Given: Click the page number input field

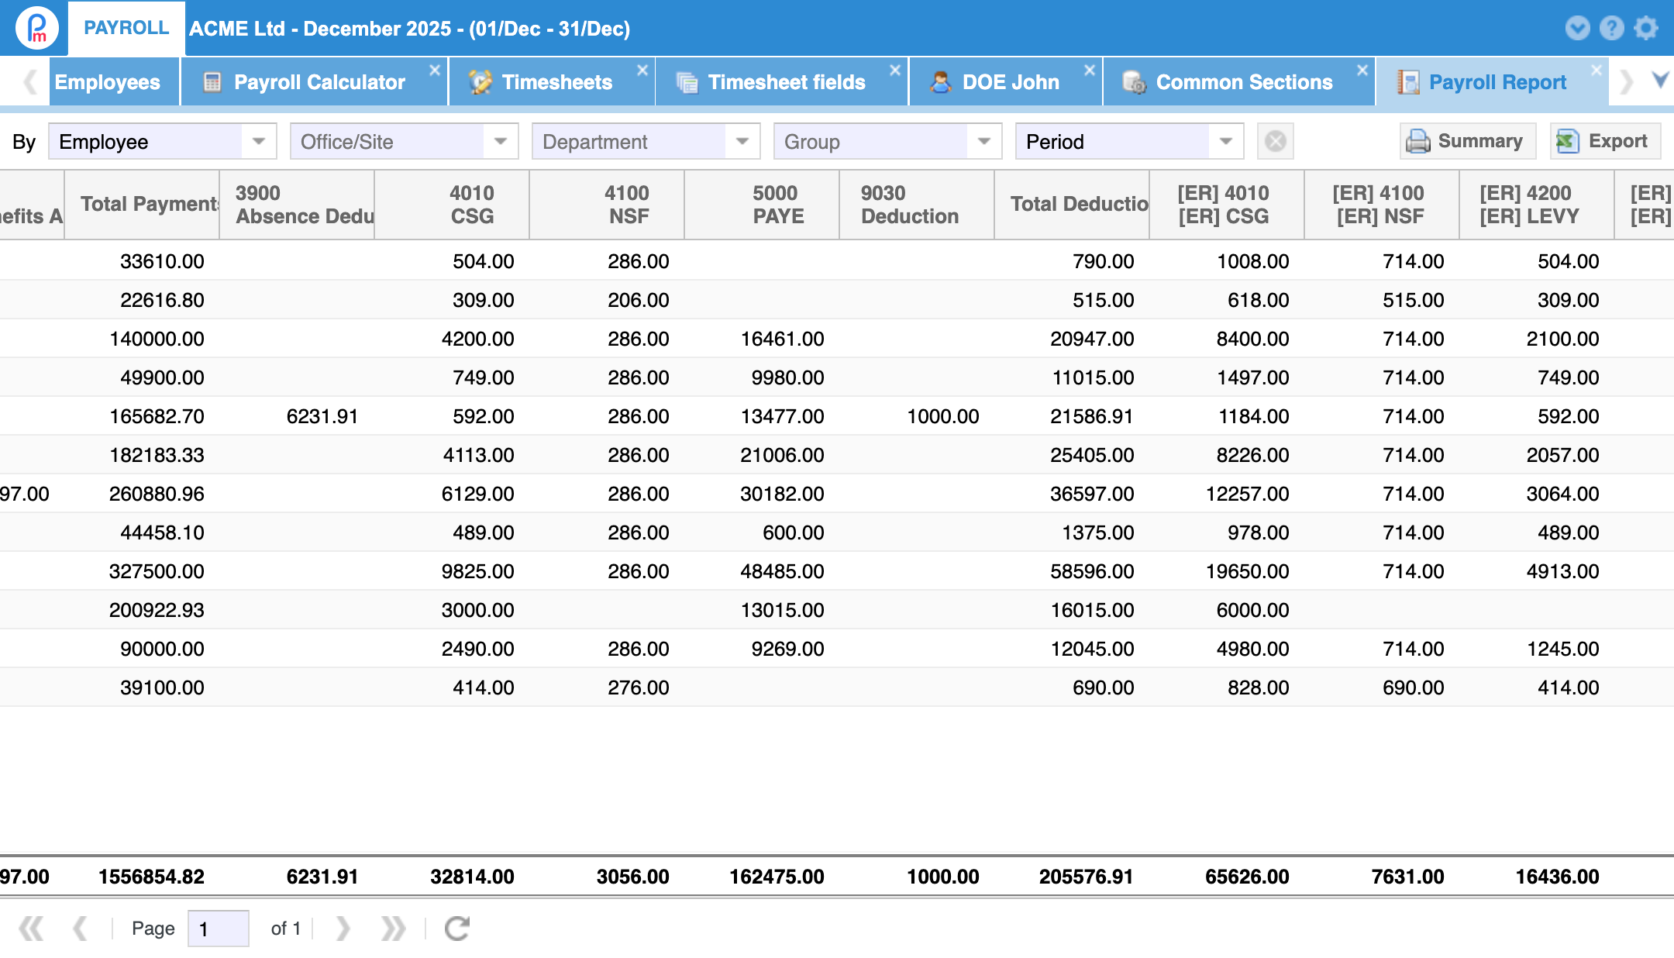Looking at the screenshot, I should click(218, 928).
